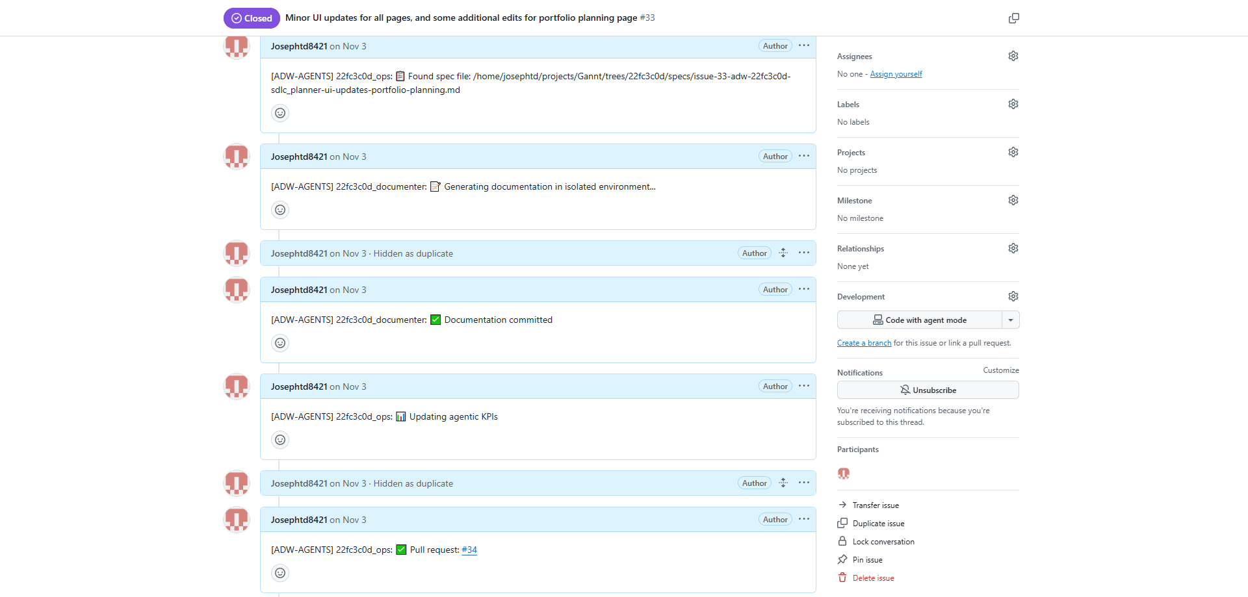The height and width of the screenshot is (597, 1248).
Task: Open the Code with agent mode dropdown arrow
Action: pyautogui.click(x=1010, y=320)
